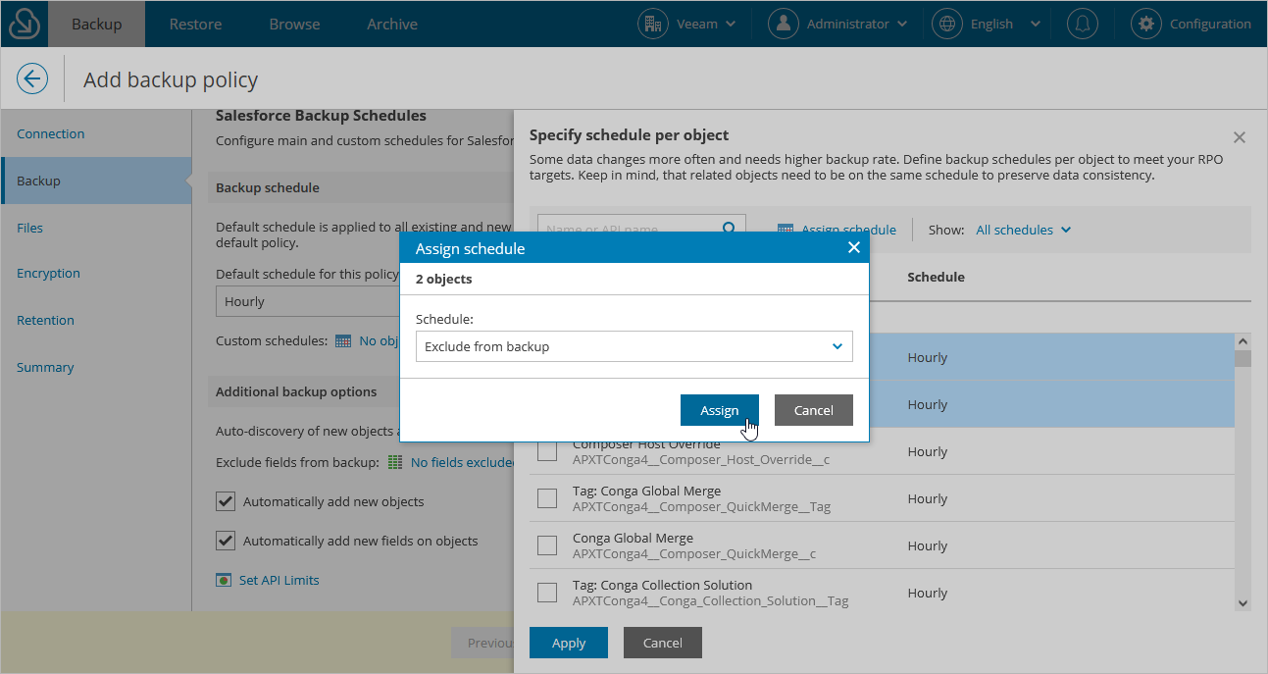Enable the Automatically add new objects checkbox
1268x674 pixels.
tap(225, 500)
